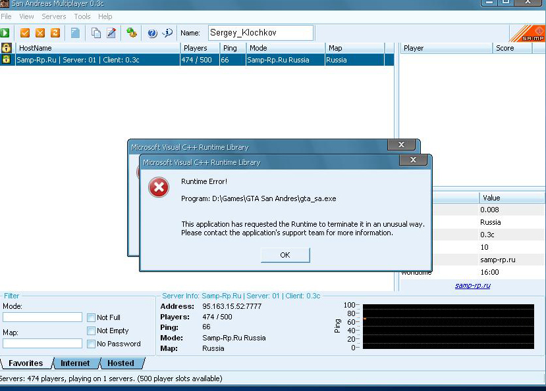546x391 pixels.
Task: Select the Samp-Rp.Ru Server 01 row
Action: pos(197,60)
